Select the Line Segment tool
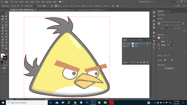Screen dimensions: 187x105 point(3,22)
